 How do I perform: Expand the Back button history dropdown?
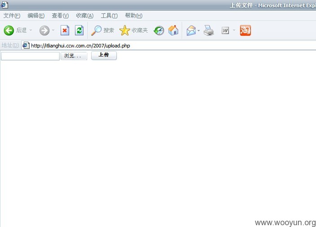31,30
